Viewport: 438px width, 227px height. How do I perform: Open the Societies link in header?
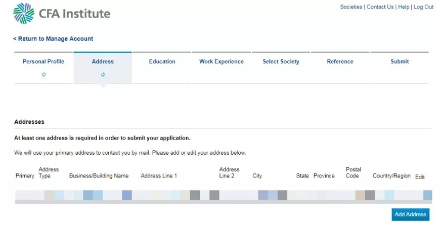[x=351, y=7]
